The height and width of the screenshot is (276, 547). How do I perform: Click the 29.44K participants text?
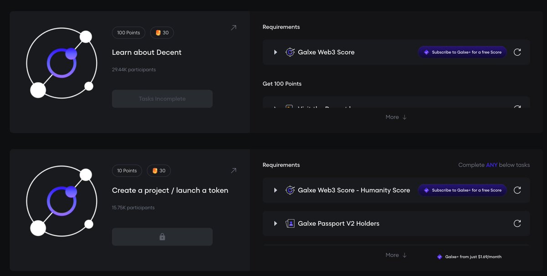pos(134,70)
